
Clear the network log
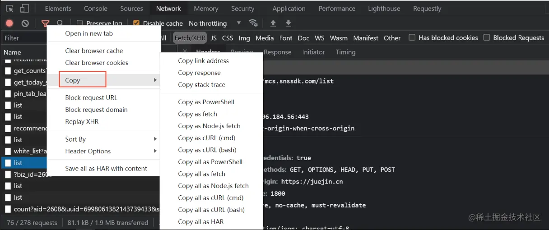tap(25, 23)
